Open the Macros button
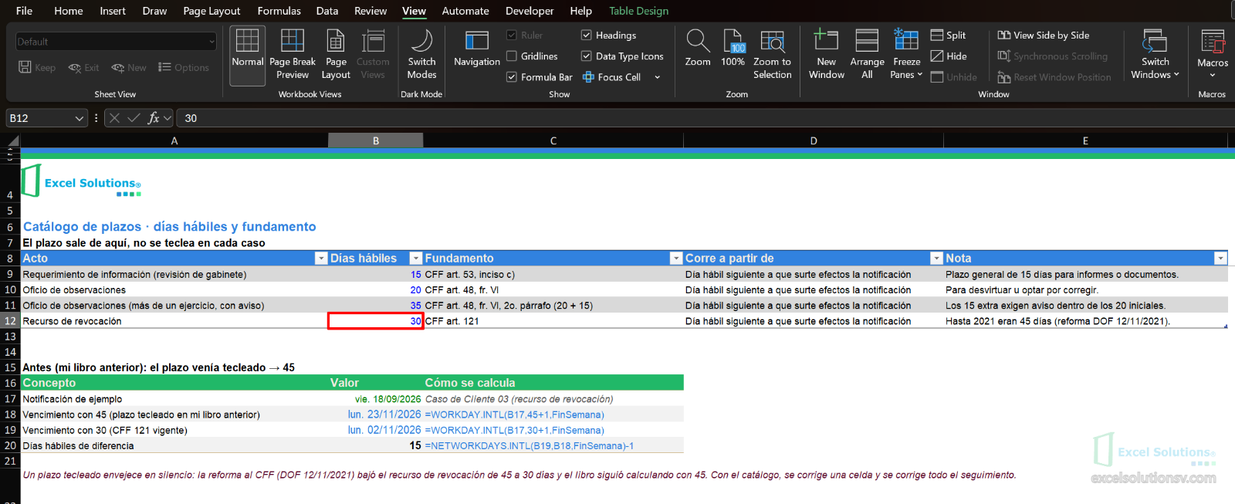Screen dimensions: 1235x504 click(1213, 55)
